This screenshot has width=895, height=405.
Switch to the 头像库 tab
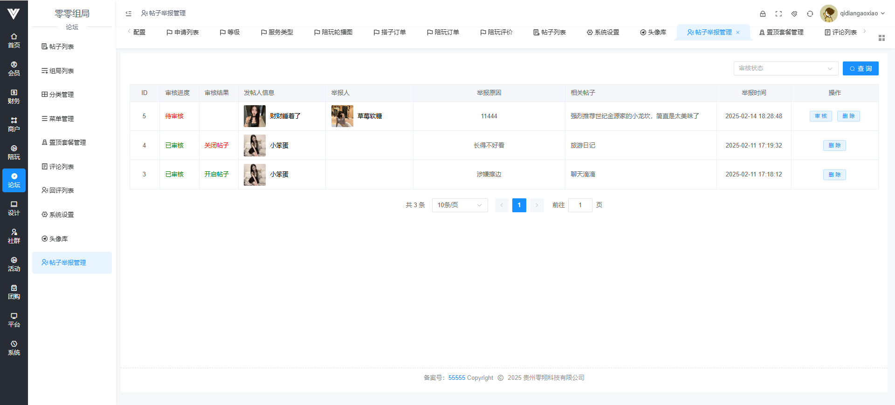pyautogui.click(x=653, y=32)
